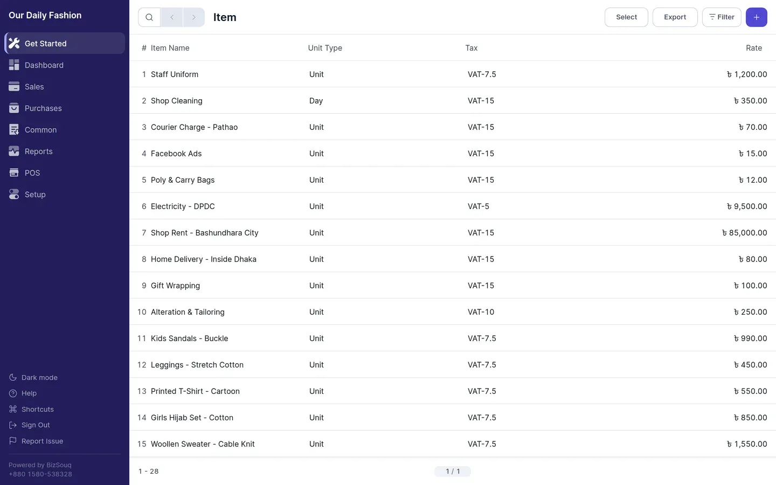Click the Dark mode moon icon
Image resolution: width=776 pixels, height=485 pixels.
(x=13, y=377)
